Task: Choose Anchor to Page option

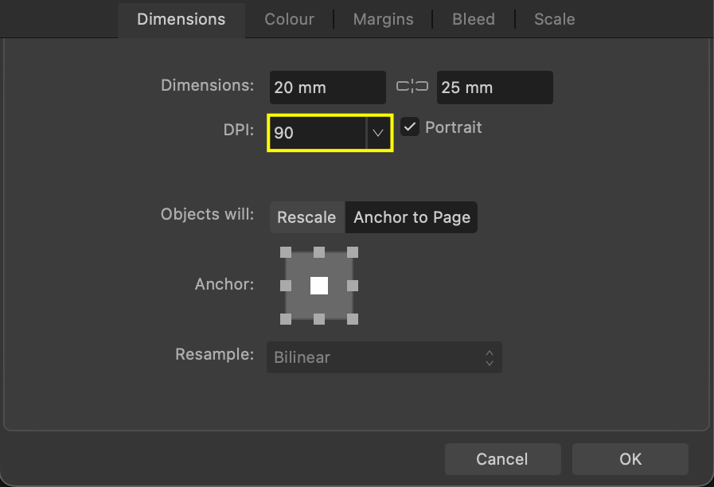Action: [412, 217]
